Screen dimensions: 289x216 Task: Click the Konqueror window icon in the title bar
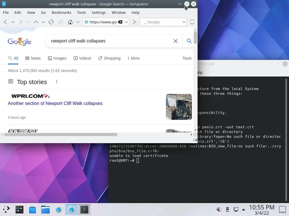coord(4,4)
